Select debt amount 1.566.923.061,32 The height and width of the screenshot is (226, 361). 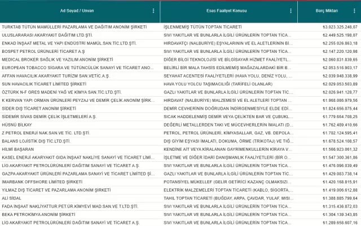point(340,150)
